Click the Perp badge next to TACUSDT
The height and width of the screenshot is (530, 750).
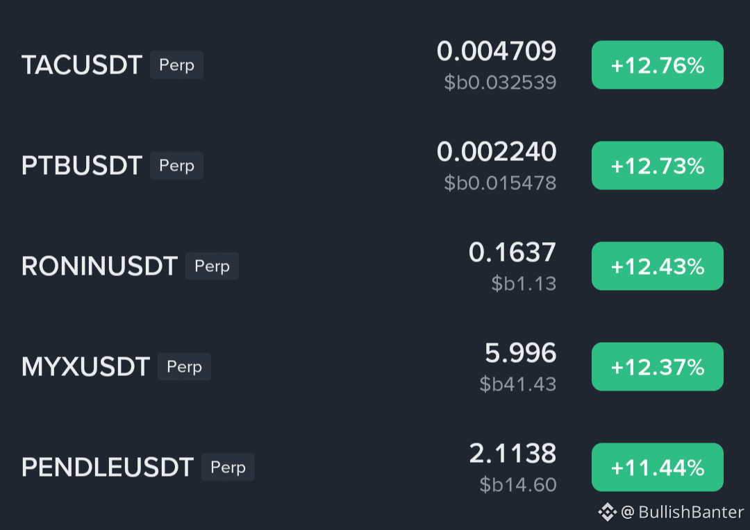click(176, 65)
